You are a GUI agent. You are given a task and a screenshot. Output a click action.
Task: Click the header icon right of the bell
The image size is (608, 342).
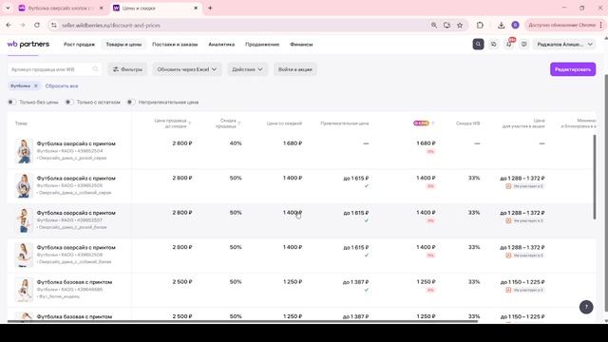pyautogui.click(x=523, y=45)
